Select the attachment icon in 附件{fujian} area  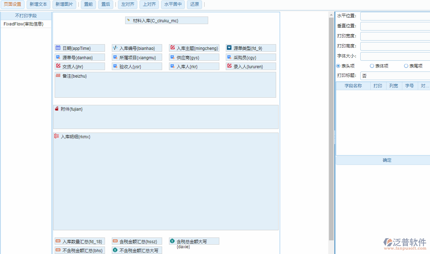[56, 108]
